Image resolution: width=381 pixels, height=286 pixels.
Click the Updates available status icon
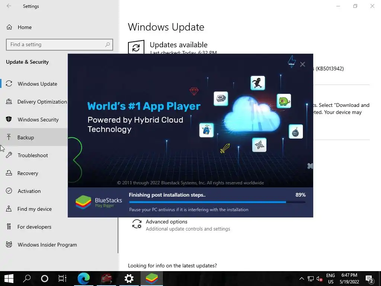pos(136,47)
